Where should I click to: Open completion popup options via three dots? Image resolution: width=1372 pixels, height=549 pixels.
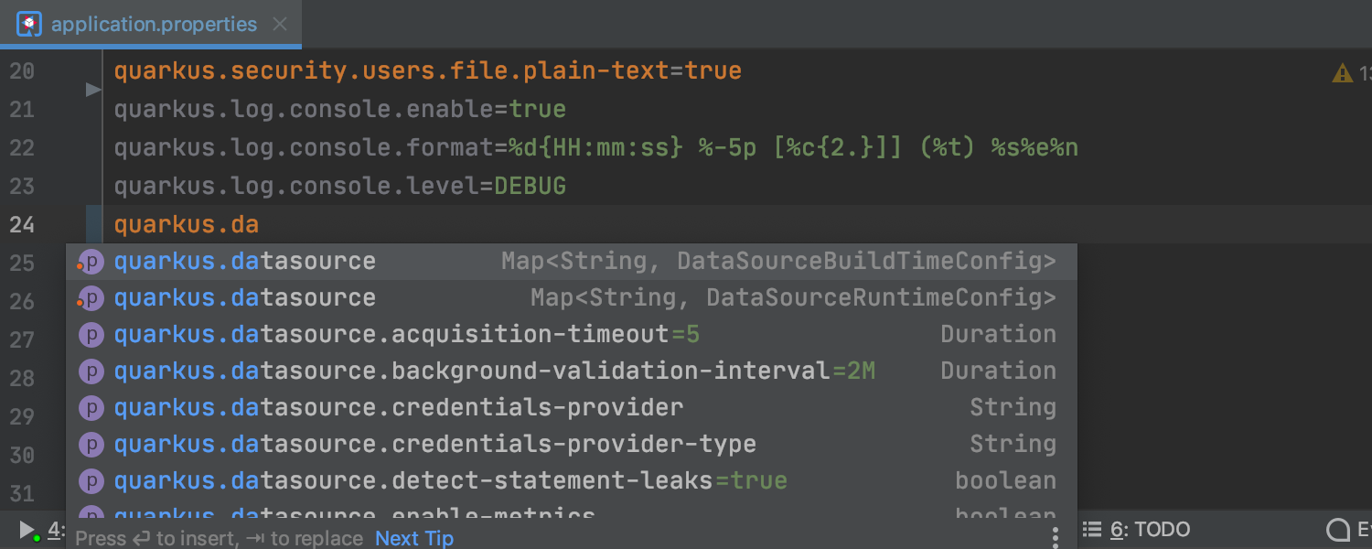(x=1055, y=536)
